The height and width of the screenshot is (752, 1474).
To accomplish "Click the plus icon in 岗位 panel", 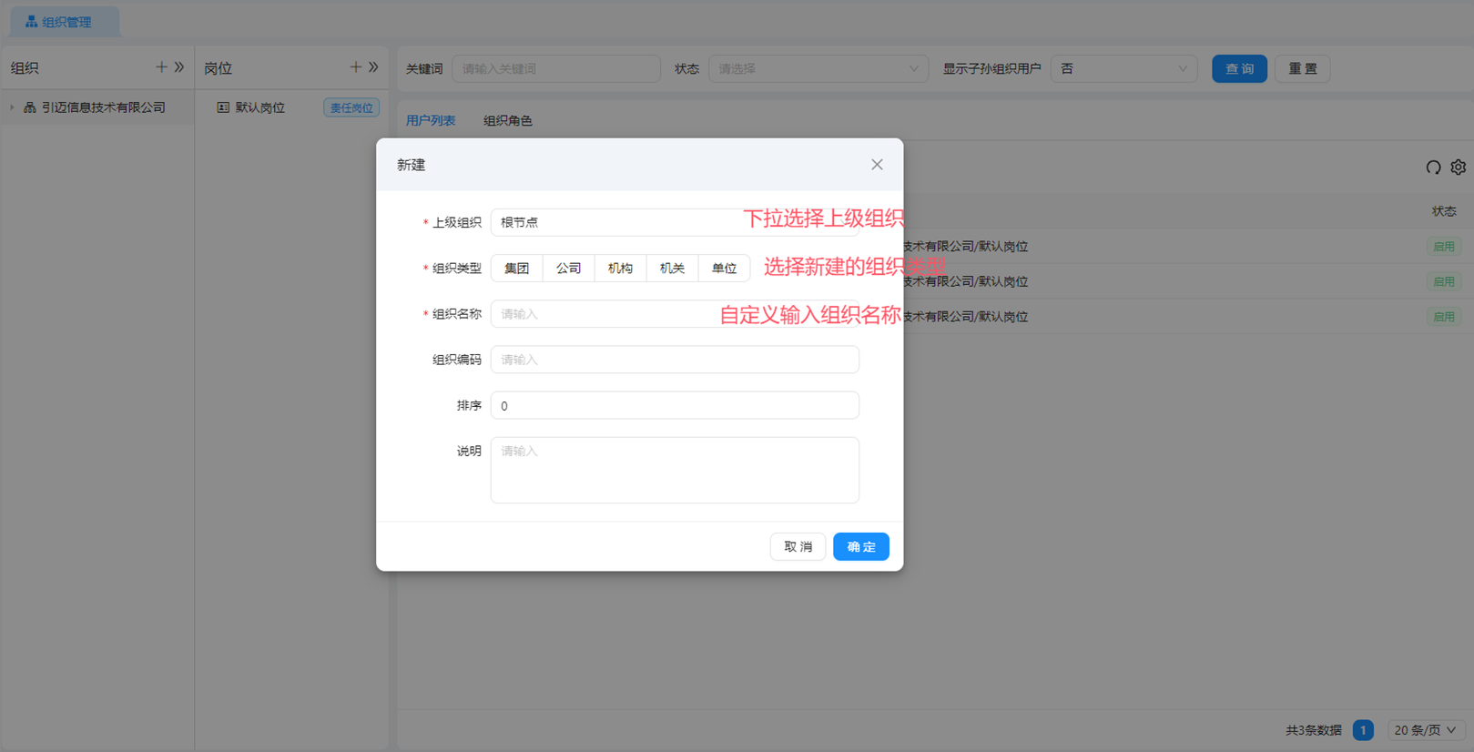I will point(355,67).
